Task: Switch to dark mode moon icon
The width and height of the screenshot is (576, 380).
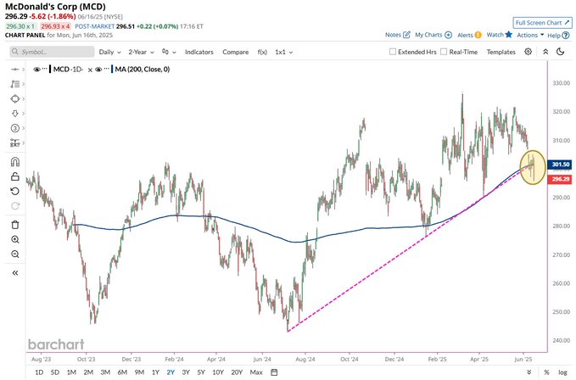Action: 560,52
